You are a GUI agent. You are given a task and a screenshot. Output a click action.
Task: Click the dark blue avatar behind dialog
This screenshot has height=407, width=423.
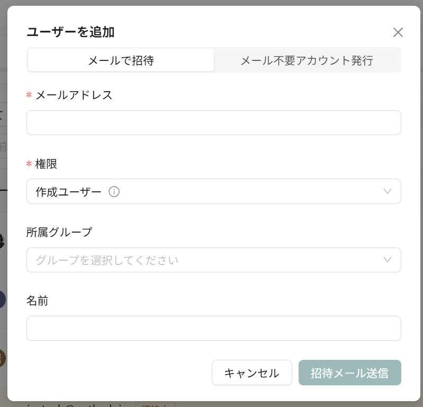tap(2, 299)
